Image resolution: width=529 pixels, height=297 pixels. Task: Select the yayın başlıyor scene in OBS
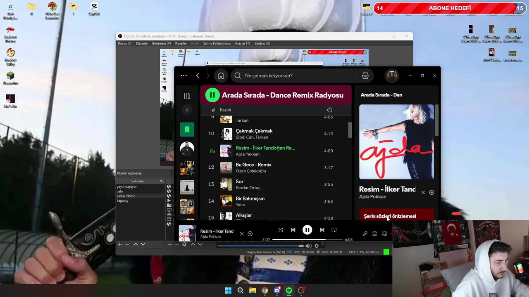click(140, 187)
